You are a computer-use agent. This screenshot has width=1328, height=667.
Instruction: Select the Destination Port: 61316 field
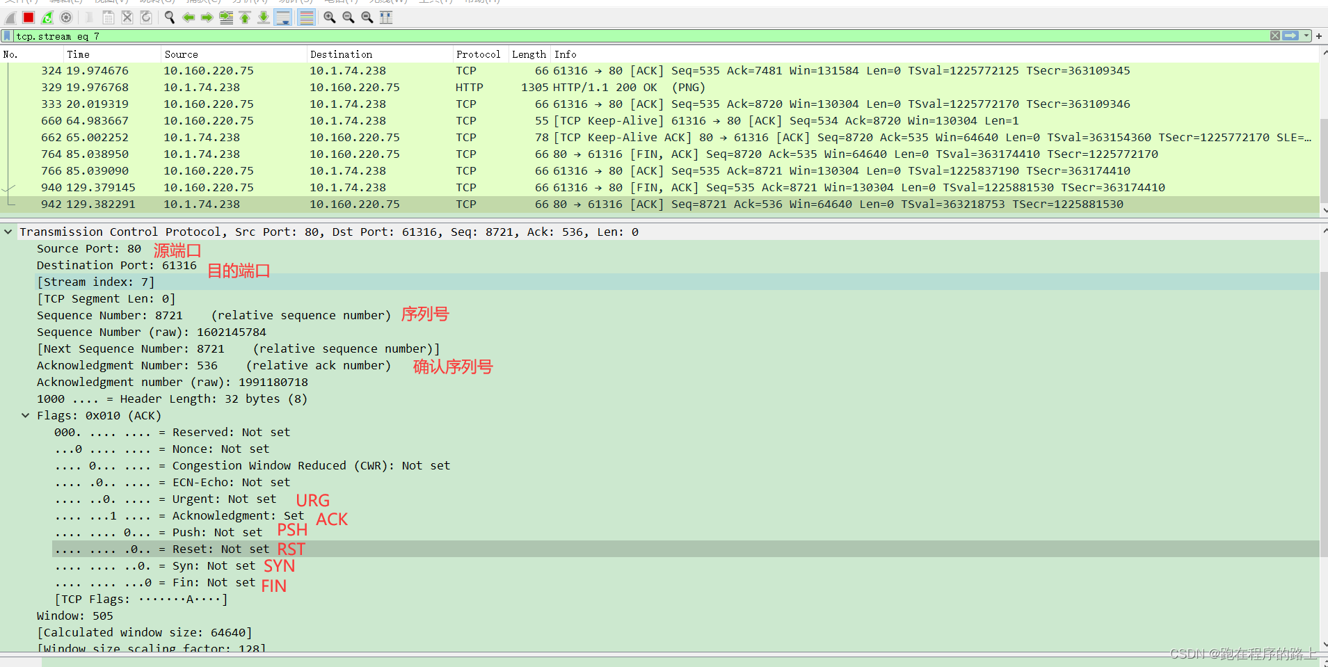(x=117, y=266)
